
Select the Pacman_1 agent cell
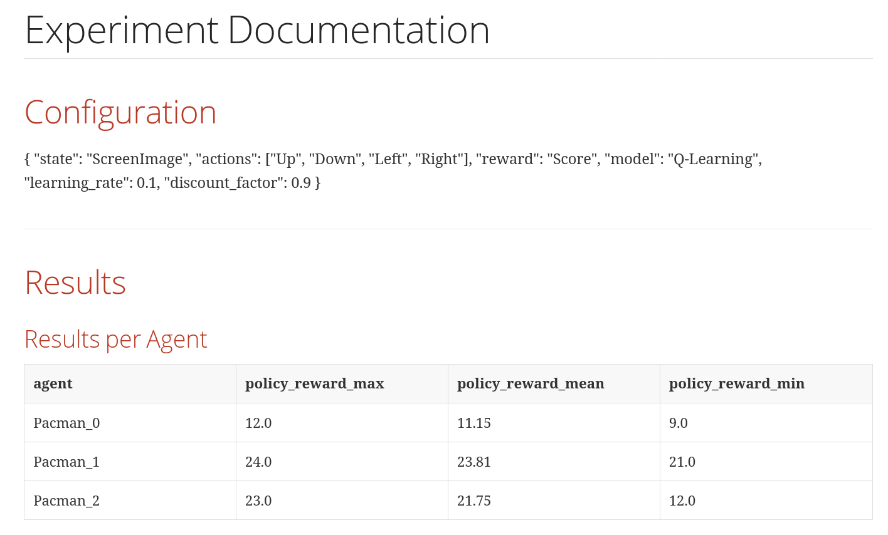(66, 462)
